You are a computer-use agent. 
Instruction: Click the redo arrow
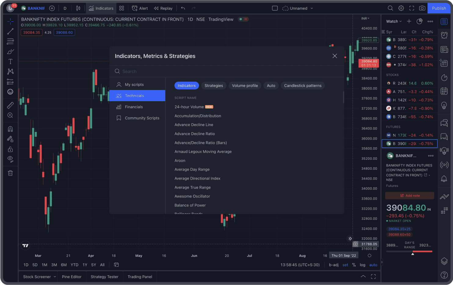[x=193, y=8]
